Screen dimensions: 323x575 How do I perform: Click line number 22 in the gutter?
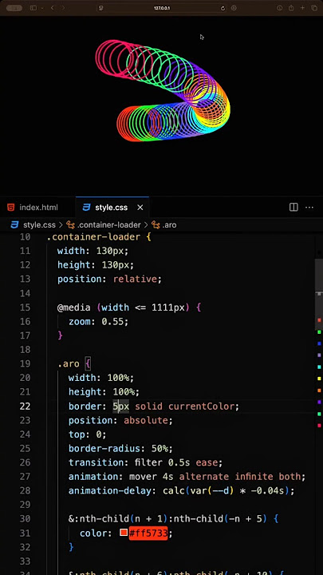26,406
